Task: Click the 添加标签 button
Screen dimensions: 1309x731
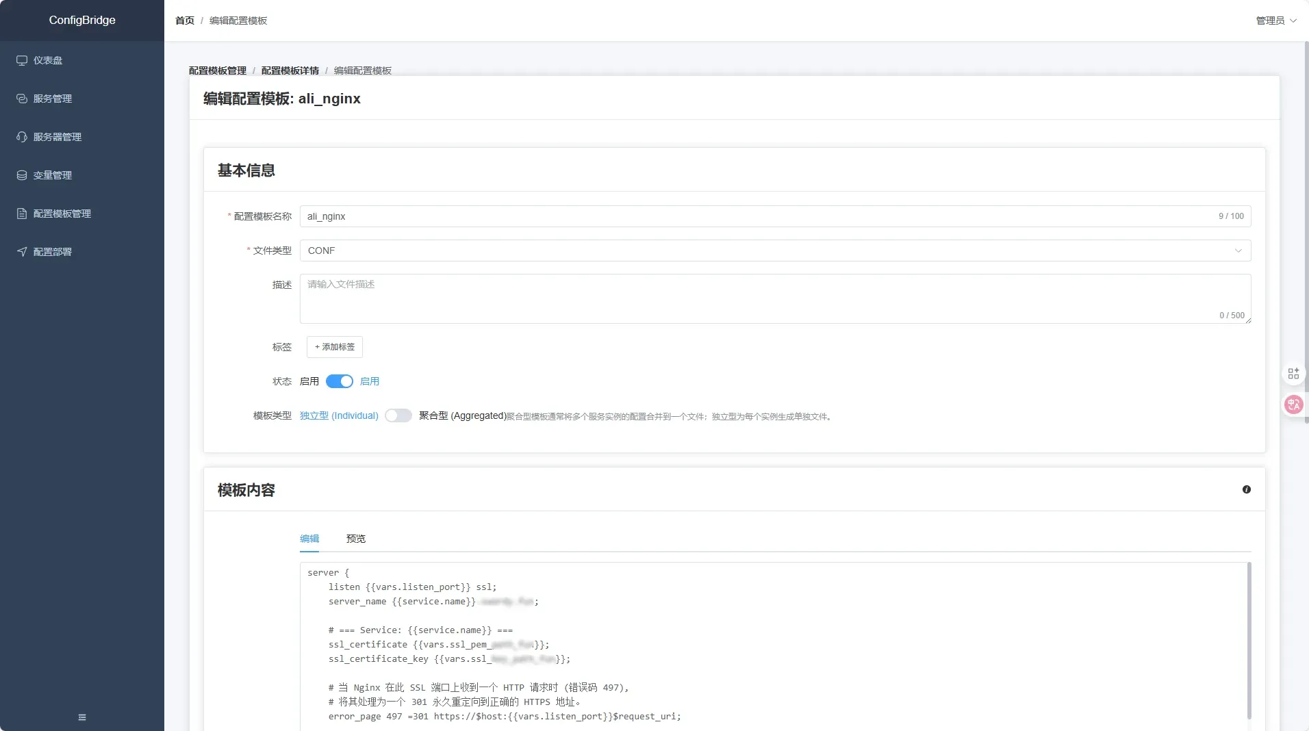Action: [x=334, y=347]
